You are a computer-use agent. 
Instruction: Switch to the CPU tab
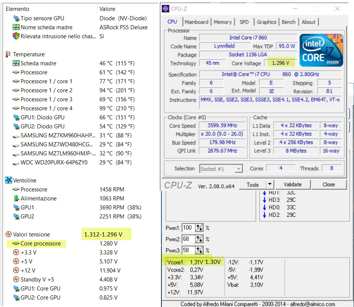[172, 22]
